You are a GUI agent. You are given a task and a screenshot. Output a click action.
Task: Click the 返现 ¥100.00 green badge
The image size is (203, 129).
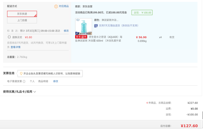142,13
